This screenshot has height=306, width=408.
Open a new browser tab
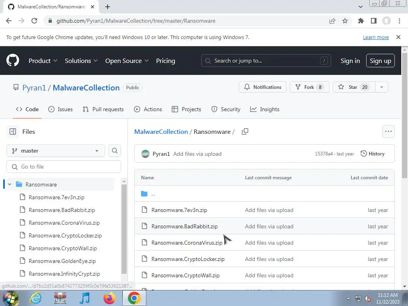pos(108,7)
